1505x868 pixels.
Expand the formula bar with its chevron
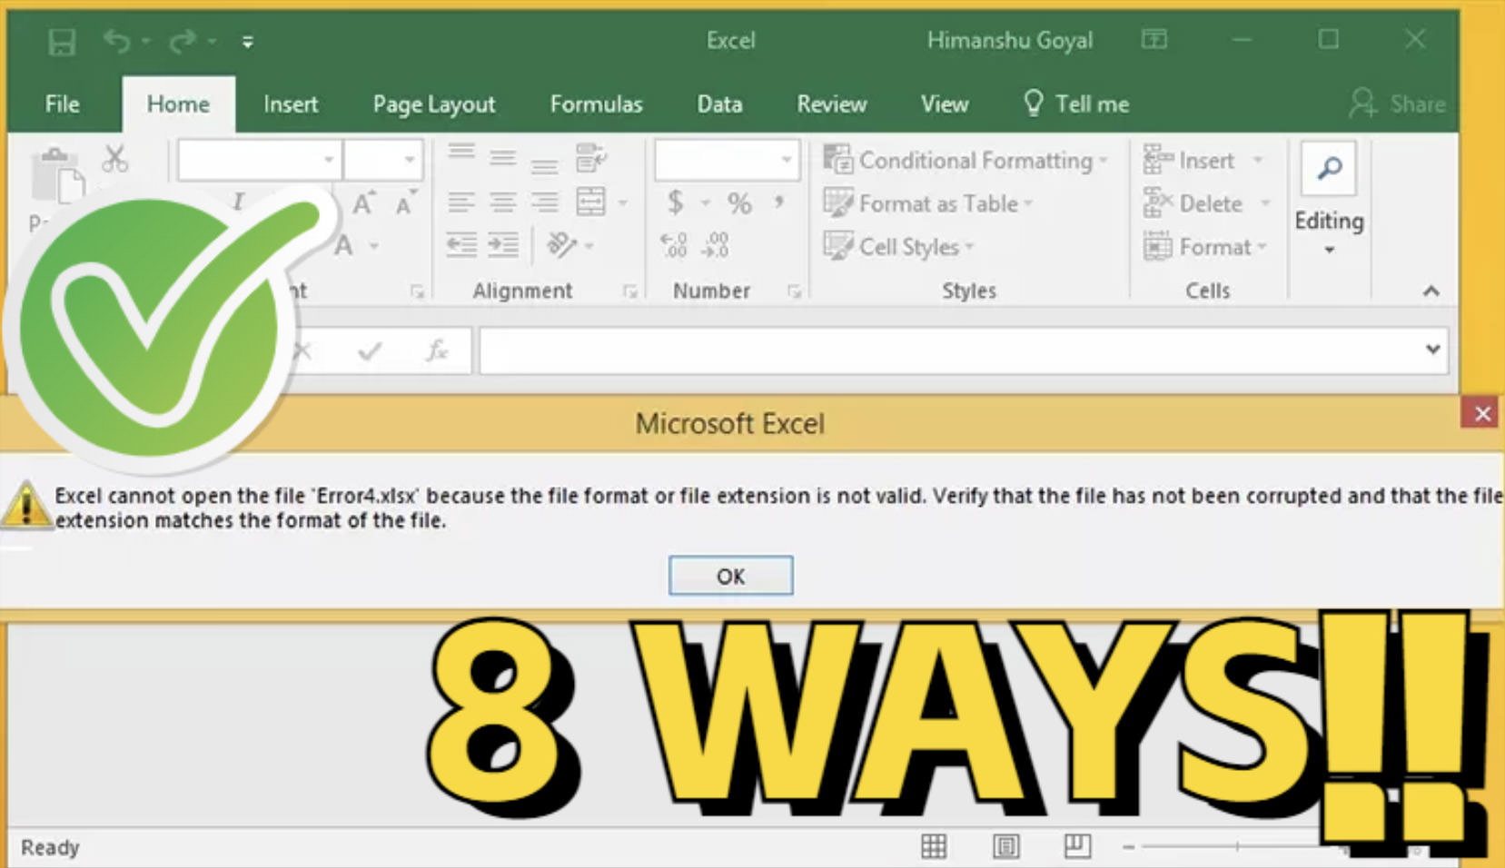click(x=1433, y=350)
